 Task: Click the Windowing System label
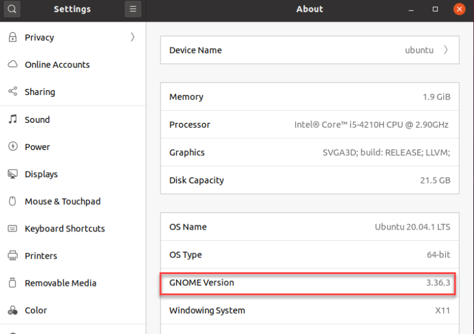click(207, 311)
